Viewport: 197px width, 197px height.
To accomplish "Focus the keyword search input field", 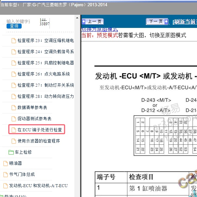I will coord(18,21).
